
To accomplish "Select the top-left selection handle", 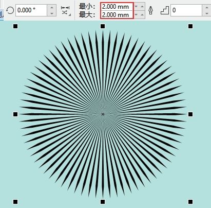I will coord(15,26).
